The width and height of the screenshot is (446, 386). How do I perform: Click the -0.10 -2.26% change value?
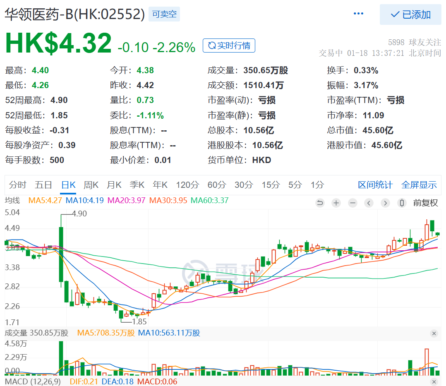156,47
